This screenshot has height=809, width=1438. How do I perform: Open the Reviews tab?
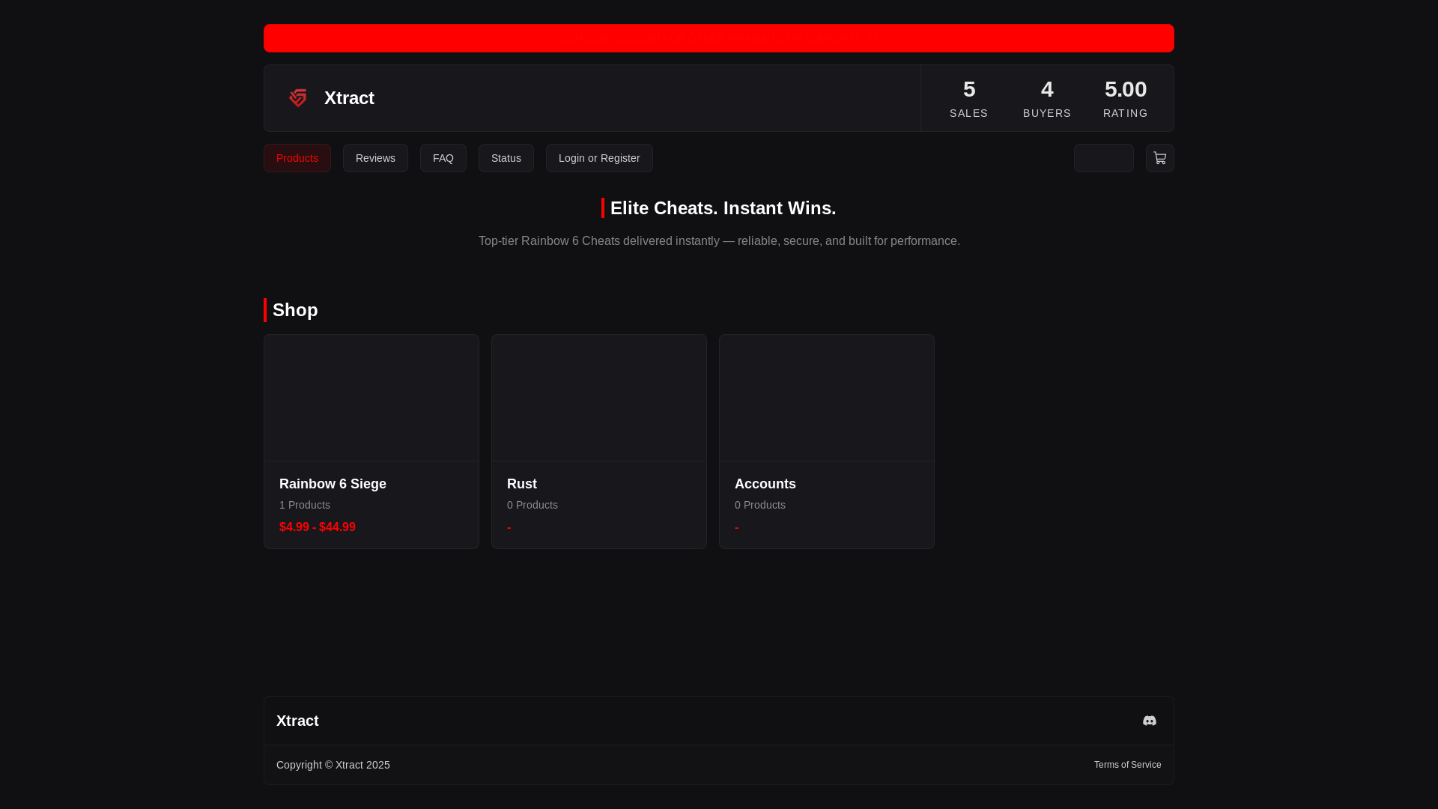[x=375, y=158]
